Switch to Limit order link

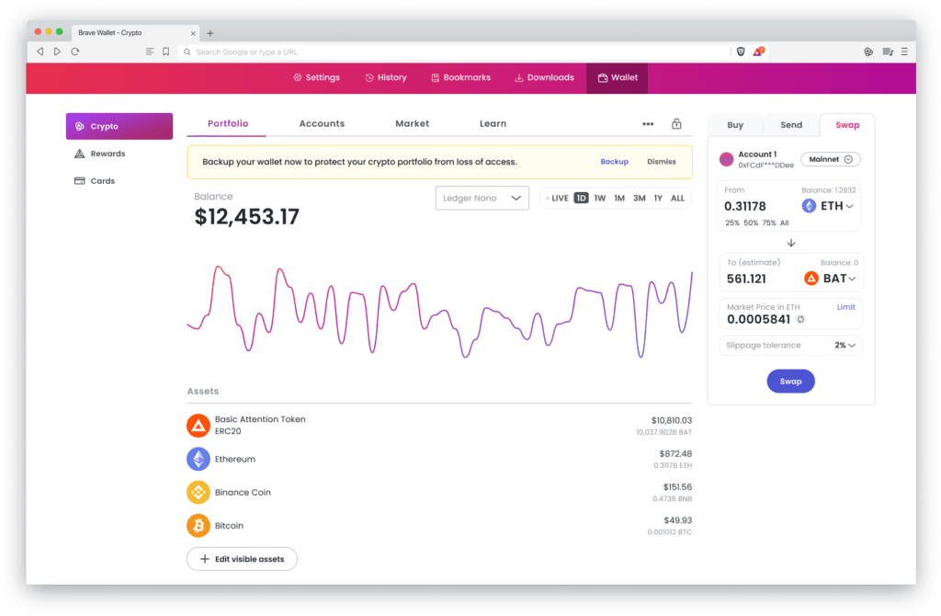pyautogui.click(x=846, y=307)
